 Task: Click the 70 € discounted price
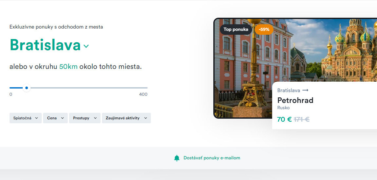point(284,119)
